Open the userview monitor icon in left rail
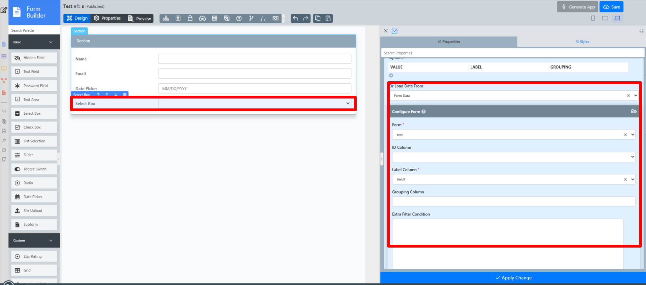The height and width of the screenshot is (285, 646). (4, 68)
